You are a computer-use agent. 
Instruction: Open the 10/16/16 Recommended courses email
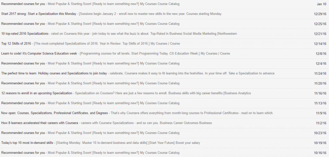(x=164, y=152)
